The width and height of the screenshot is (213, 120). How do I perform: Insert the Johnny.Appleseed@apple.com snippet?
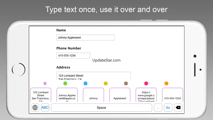(x=67, y=95)
